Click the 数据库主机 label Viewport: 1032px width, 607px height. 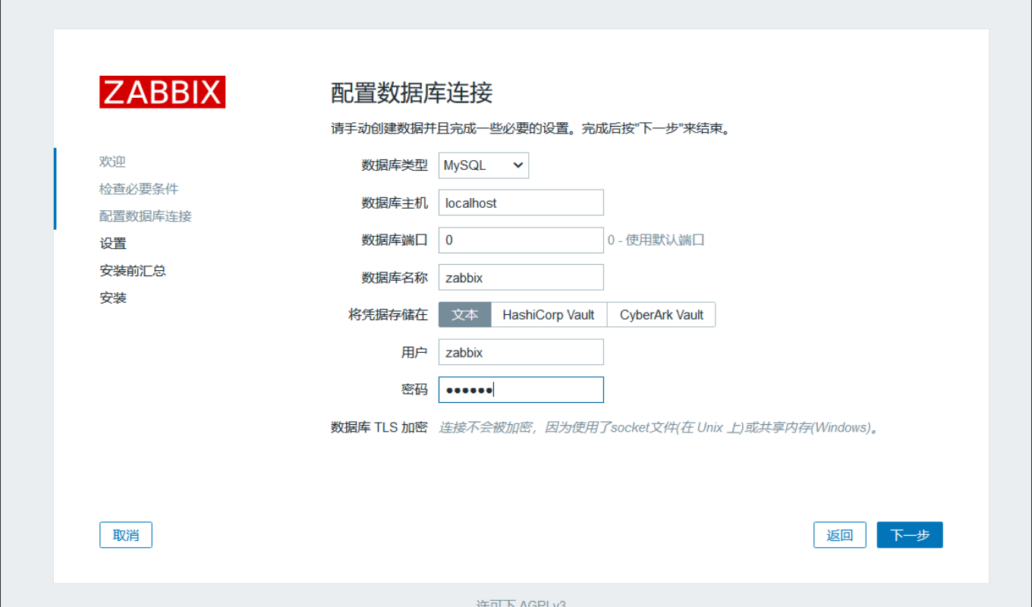coord(395,203)
